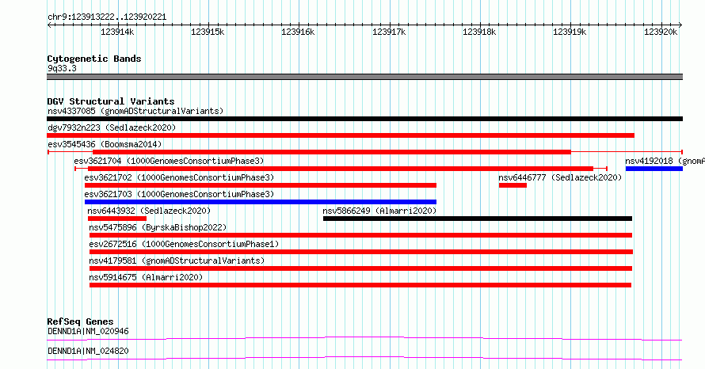Click the 123920k ruler tick label
Screen dimensions: 705x369
point(661,32)
